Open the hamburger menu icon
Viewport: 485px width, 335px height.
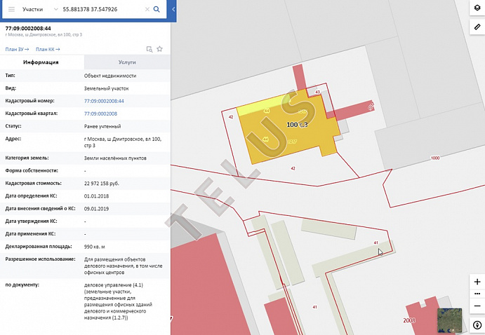tap(11, 9)
